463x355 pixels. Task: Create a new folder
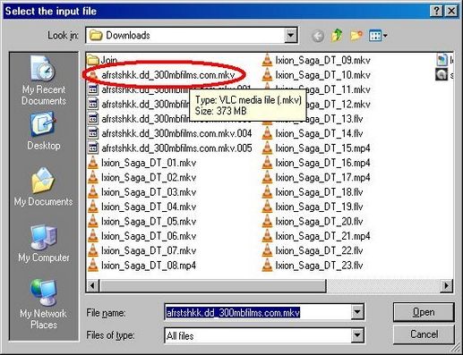coord(356,36)
